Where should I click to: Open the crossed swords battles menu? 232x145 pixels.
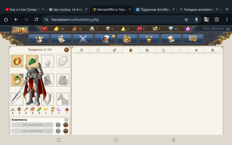83,39
